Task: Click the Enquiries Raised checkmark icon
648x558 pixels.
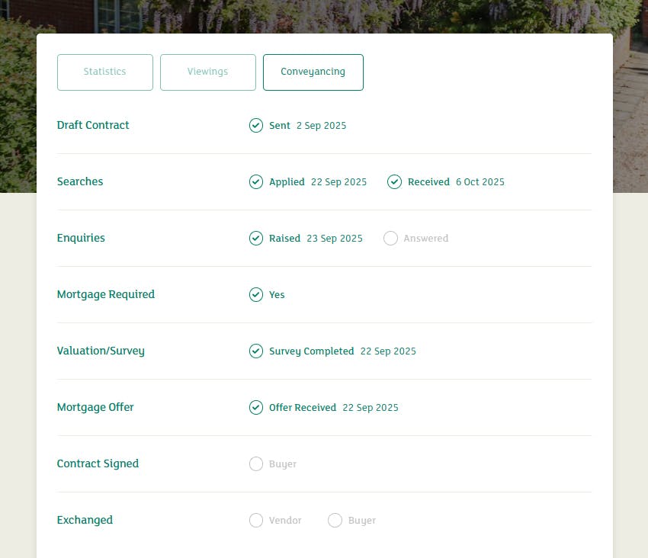Action: 256,239
